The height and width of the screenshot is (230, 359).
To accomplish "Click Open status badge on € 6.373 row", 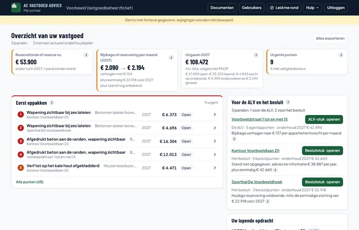I will click(186, 114).
